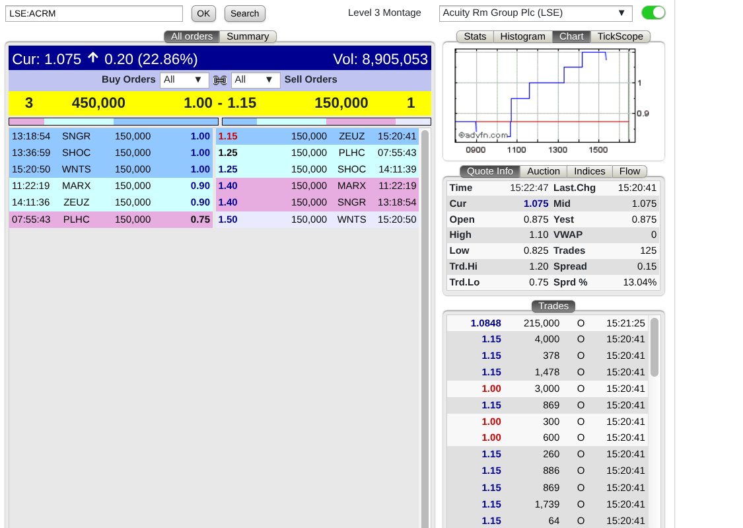
Task: Select the Quote Info tab
Action: (490, 171)
